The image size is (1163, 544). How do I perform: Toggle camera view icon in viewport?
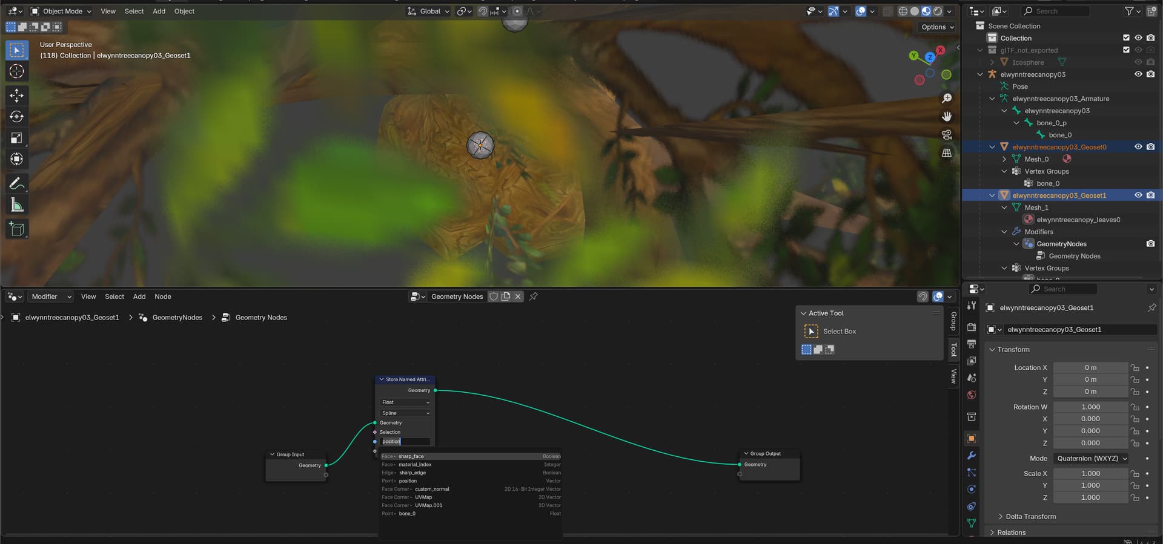tap(947, 135)
